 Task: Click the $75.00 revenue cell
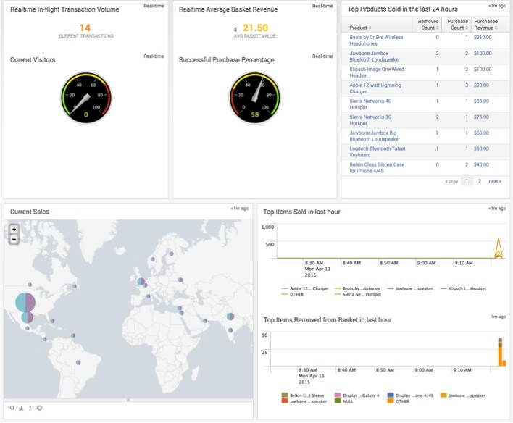481,117
